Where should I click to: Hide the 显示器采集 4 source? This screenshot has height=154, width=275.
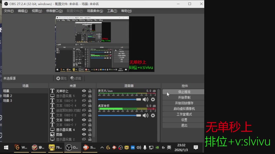(x=84, y=130)
